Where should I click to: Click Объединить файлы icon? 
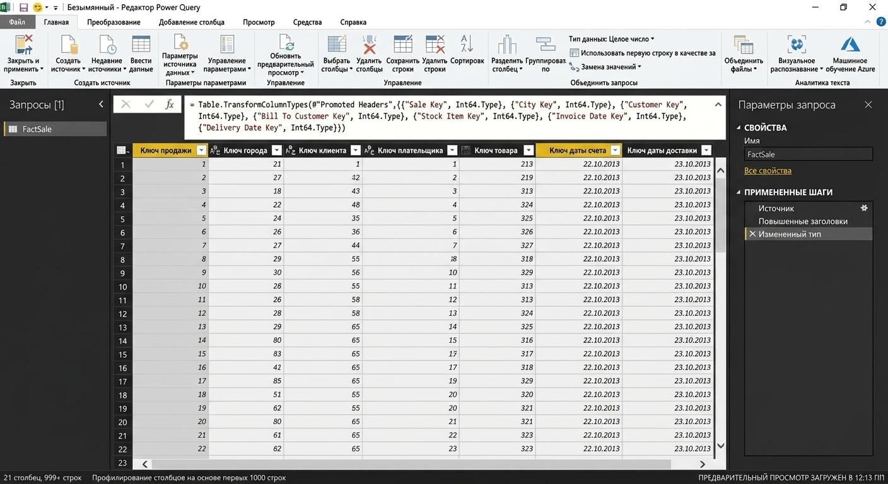744,45
